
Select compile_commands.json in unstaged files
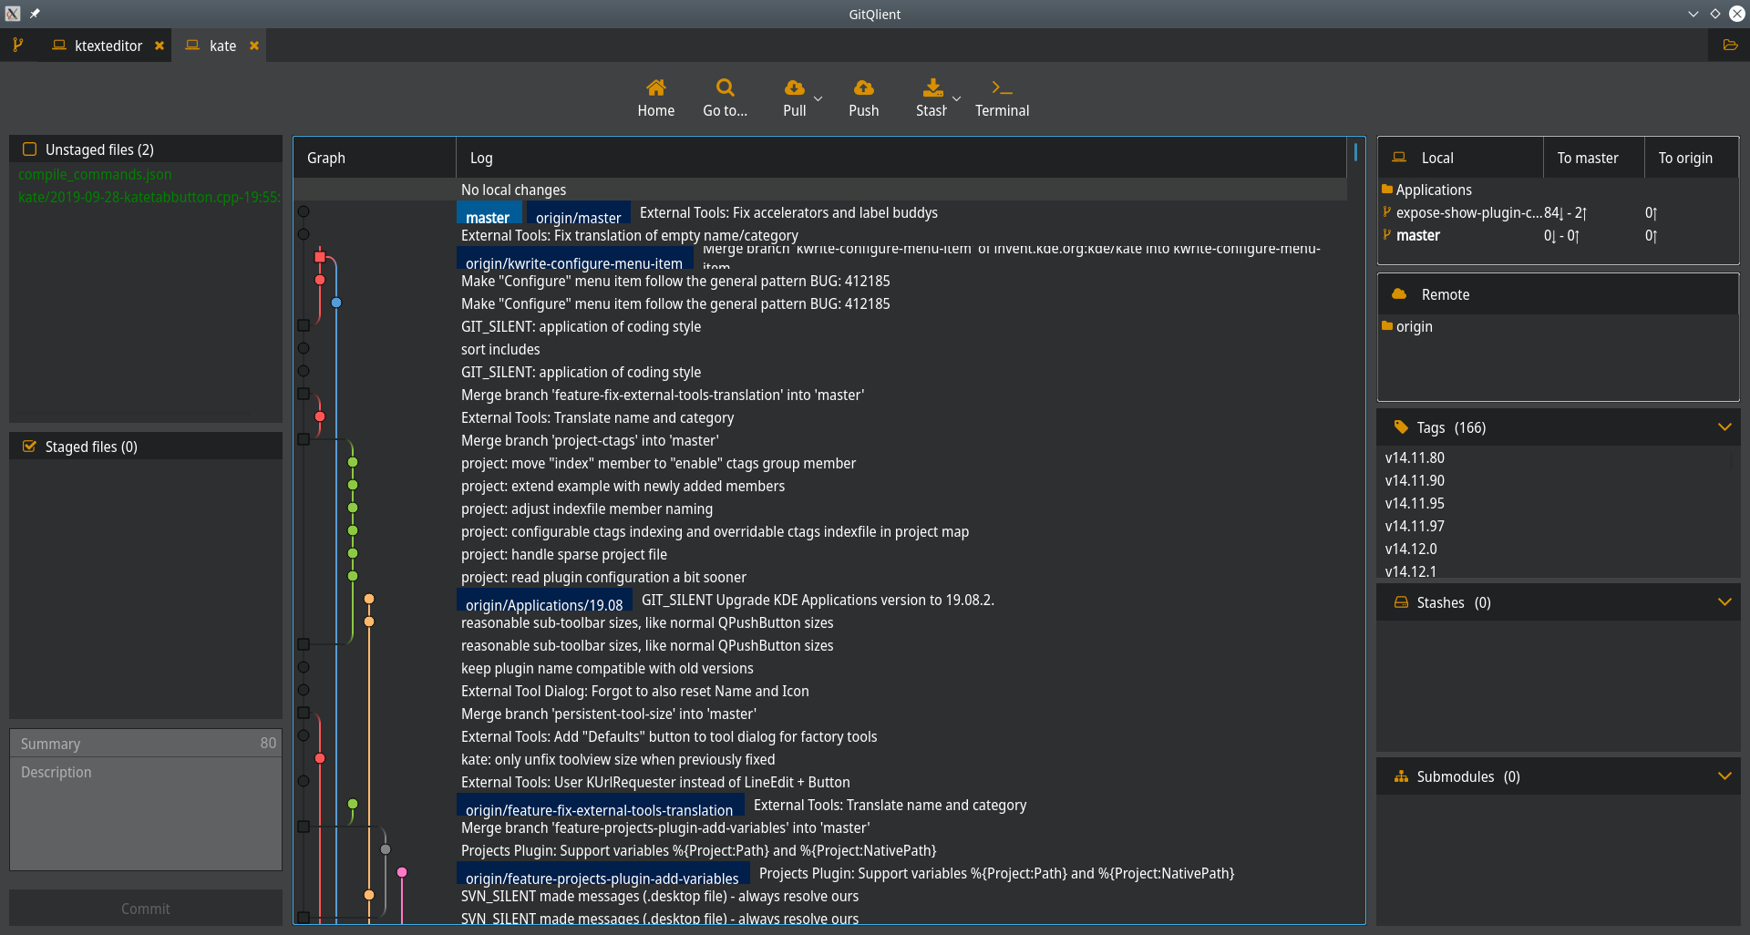click(x=95, y=174)
